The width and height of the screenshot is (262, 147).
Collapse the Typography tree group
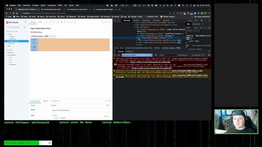12,55
